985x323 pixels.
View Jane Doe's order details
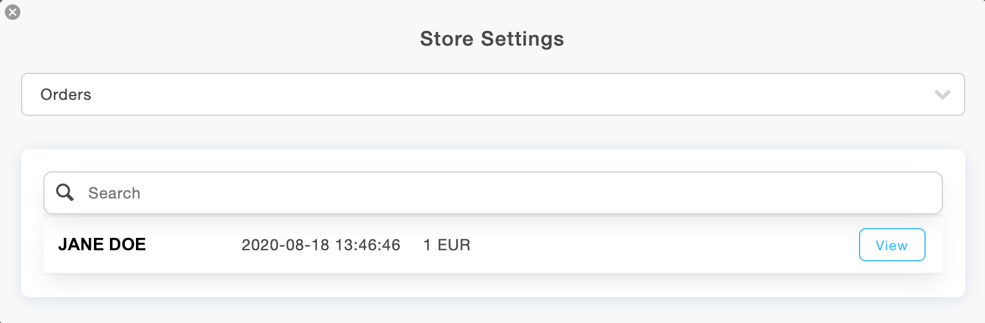click(x=891, y=245)
